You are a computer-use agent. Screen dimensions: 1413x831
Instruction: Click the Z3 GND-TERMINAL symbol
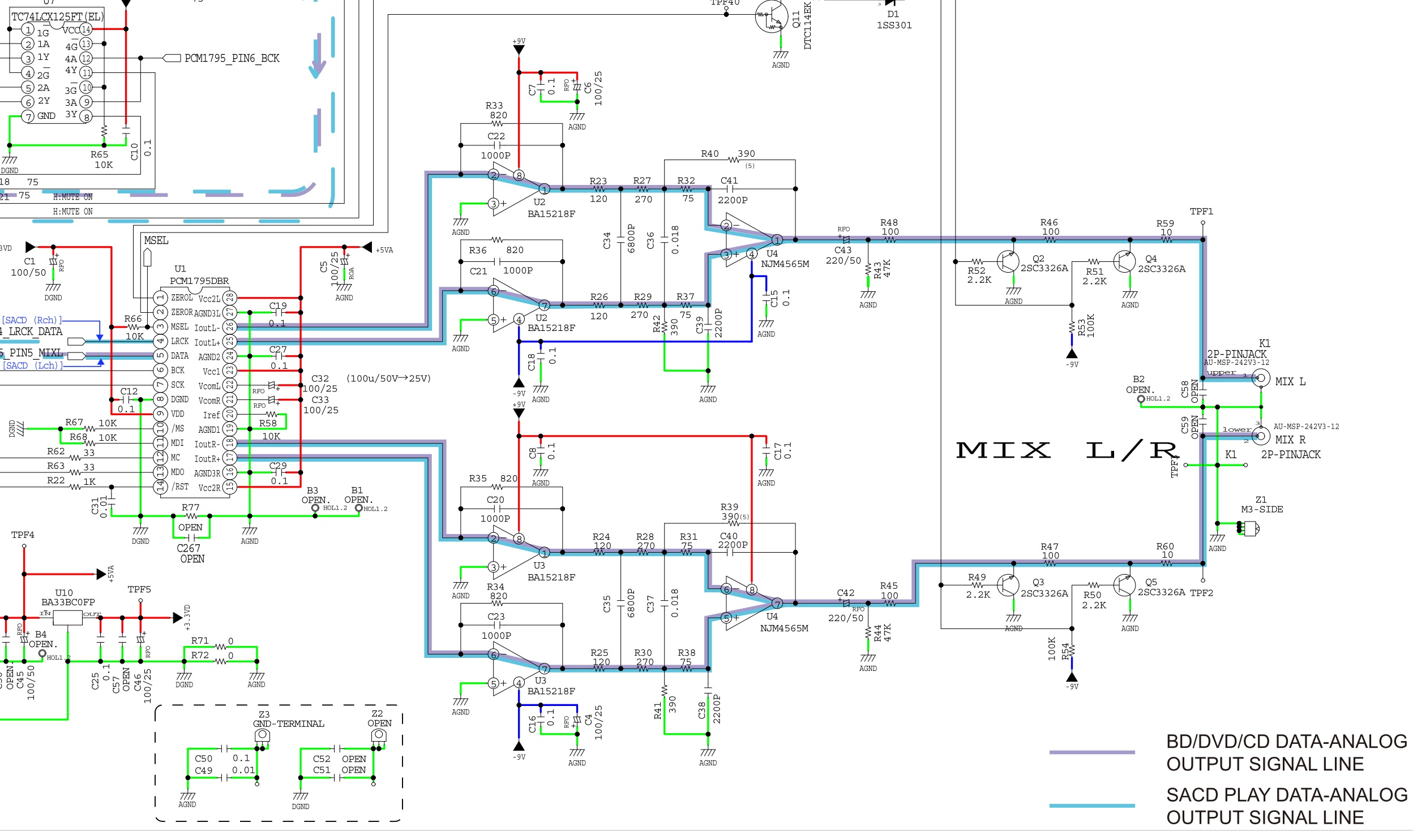(x=262, y=737)
